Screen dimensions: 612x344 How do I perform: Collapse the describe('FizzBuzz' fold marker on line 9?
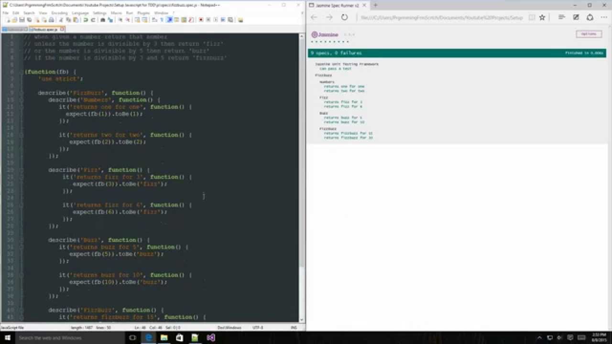point(22,93)
